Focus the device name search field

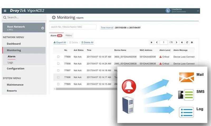click(x=73, y=27)
